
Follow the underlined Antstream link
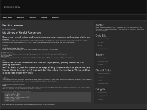pyautogui.click(x=5, y=46)
